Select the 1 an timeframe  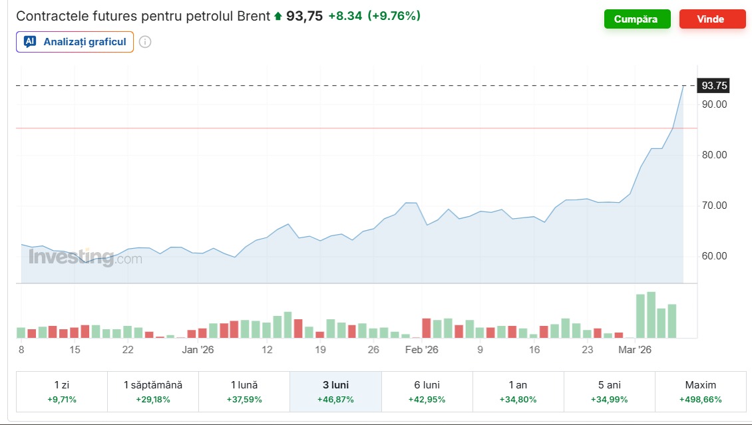518,392
